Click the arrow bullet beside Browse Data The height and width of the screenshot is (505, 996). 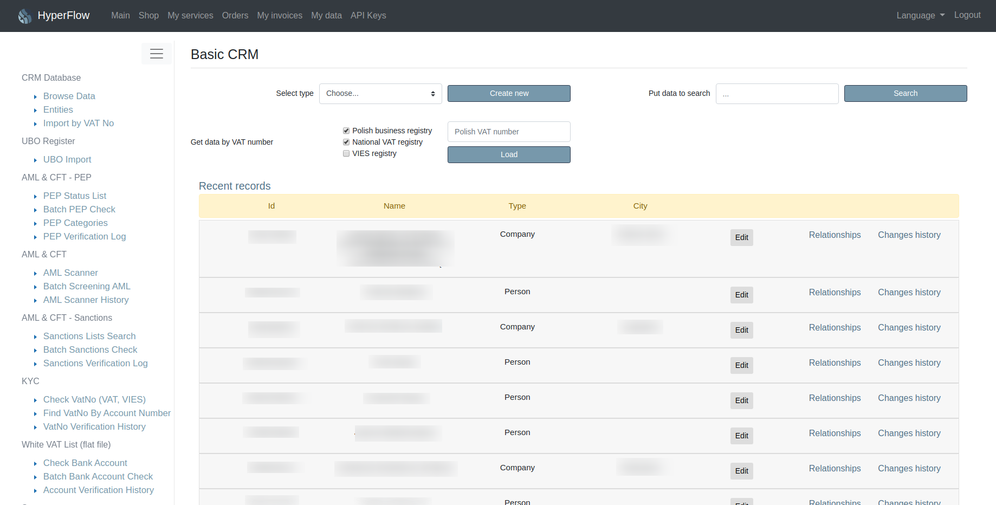point(35,96)
